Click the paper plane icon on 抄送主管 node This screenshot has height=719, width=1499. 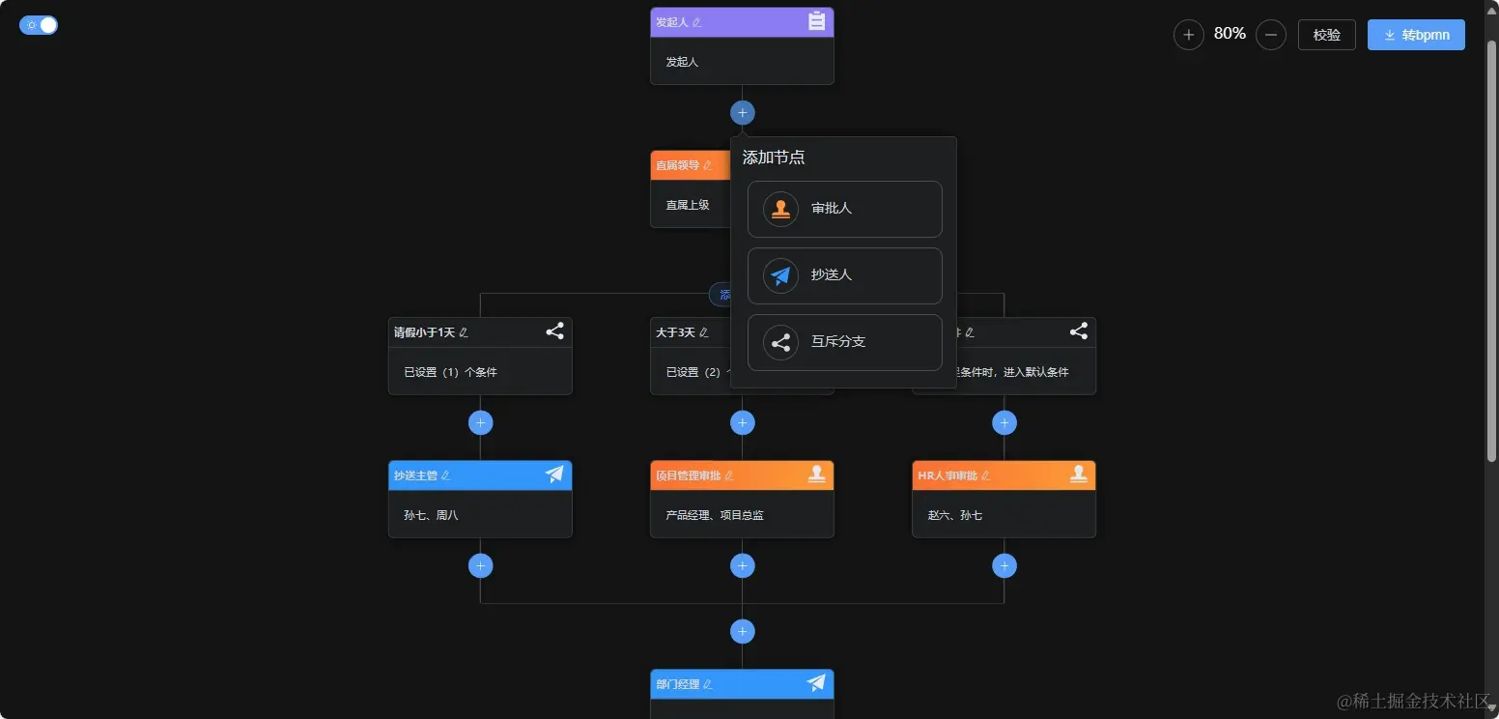tap(554, 475)
